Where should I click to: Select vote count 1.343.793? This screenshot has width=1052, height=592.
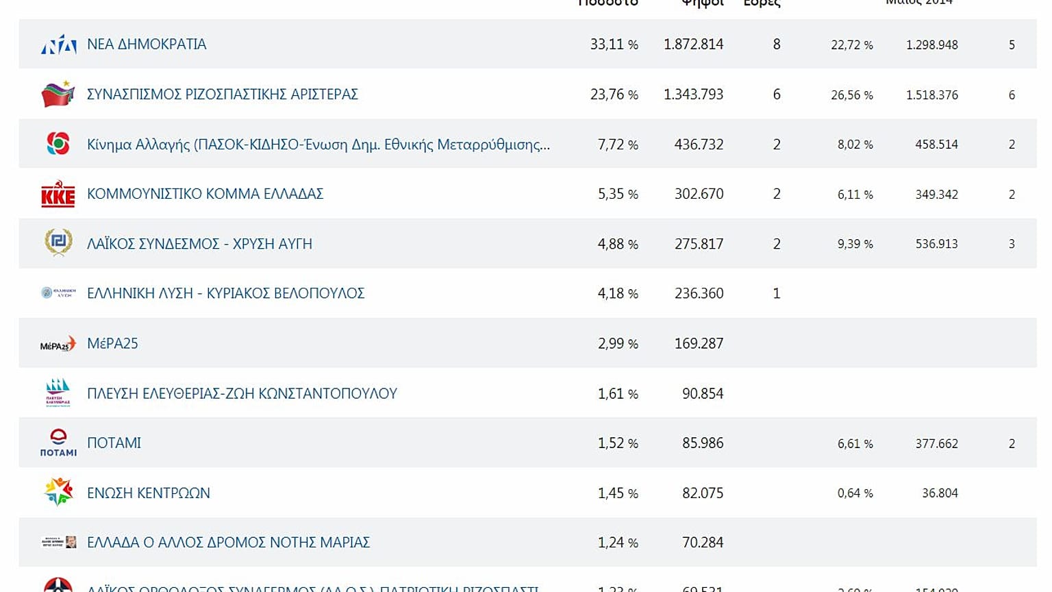(x=693, y=95)
